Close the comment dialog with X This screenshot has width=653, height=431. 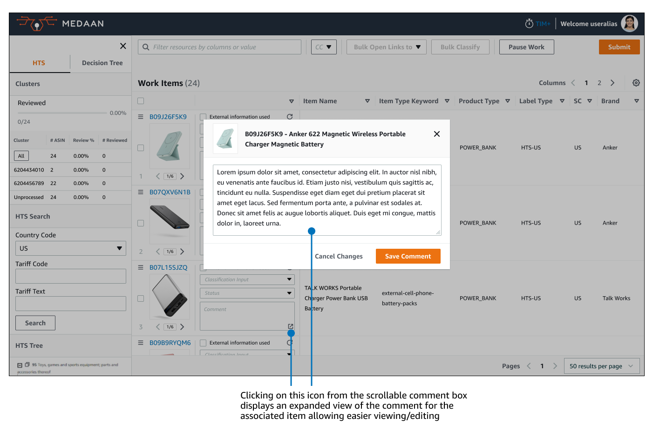click(x=437, y=134)
